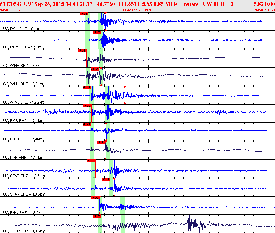Select the eS 2 pick on PANH BHE

pos(95,69)
